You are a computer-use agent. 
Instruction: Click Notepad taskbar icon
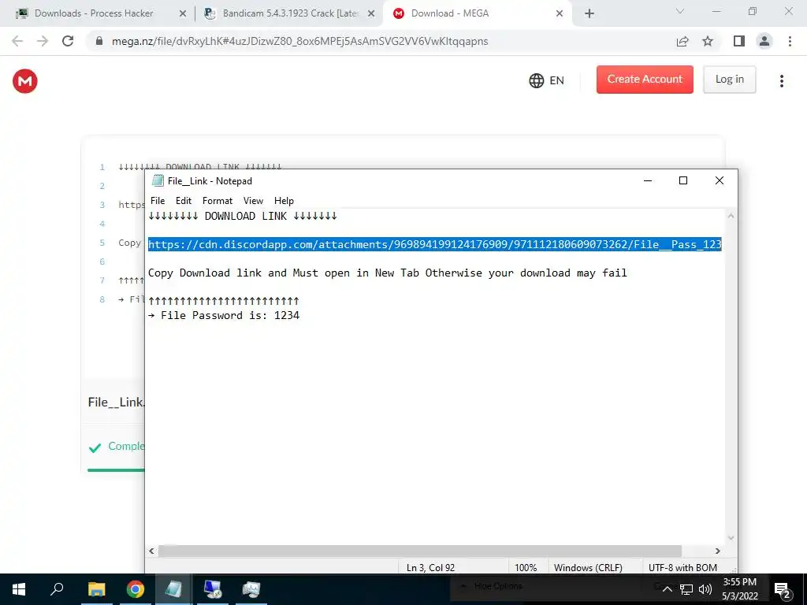pyautogui.click(x=173, y=589)
